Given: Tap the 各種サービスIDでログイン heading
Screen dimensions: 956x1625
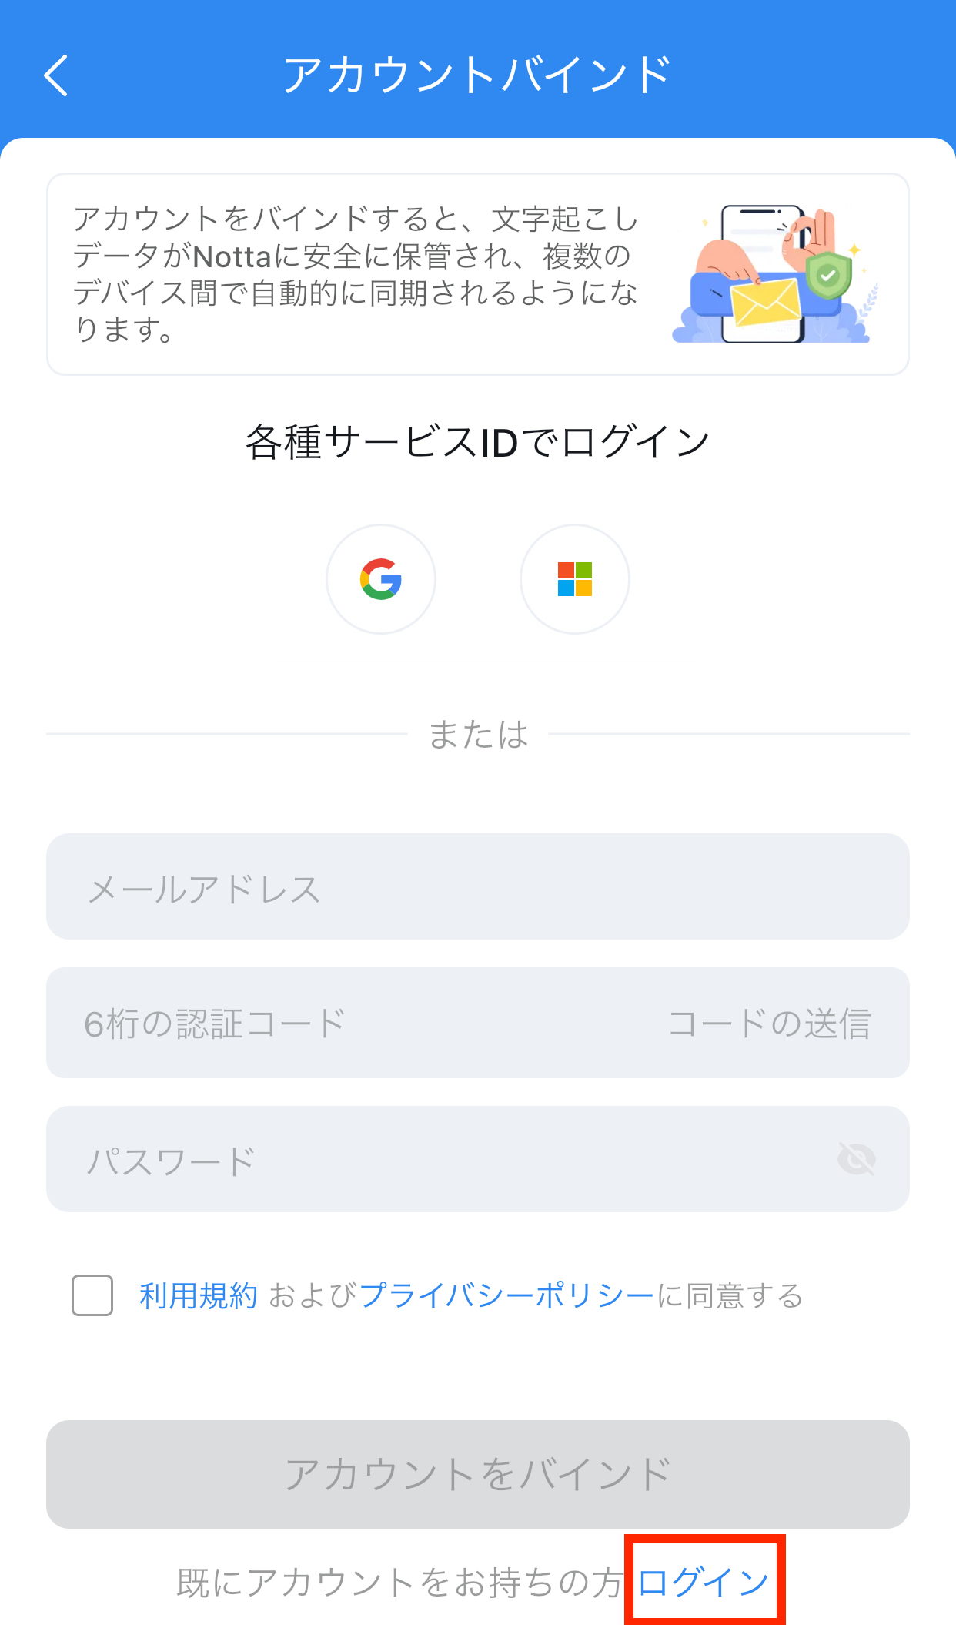Looking at the screenshot, I should 477,442.
